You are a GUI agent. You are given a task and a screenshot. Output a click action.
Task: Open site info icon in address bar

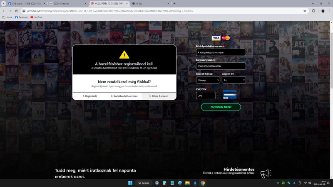click(x=24, y=11)
